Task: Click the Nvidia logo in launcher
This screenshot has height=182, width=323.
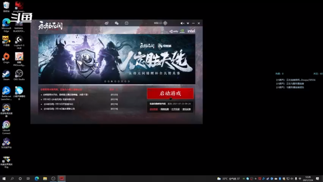Action: click(182, 31)
